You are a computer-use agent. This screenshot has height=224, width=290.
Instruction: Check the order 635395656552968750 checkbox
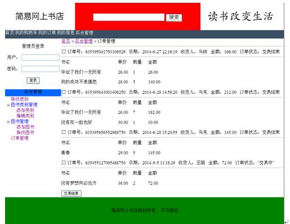pyautogui.click(x=64, y=132)
